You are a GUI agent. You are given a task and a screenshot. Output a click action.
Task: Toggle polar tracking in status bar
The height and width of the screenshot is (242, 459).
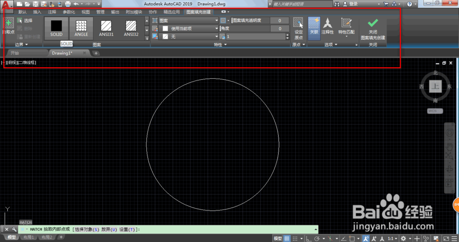coord(317,238)
